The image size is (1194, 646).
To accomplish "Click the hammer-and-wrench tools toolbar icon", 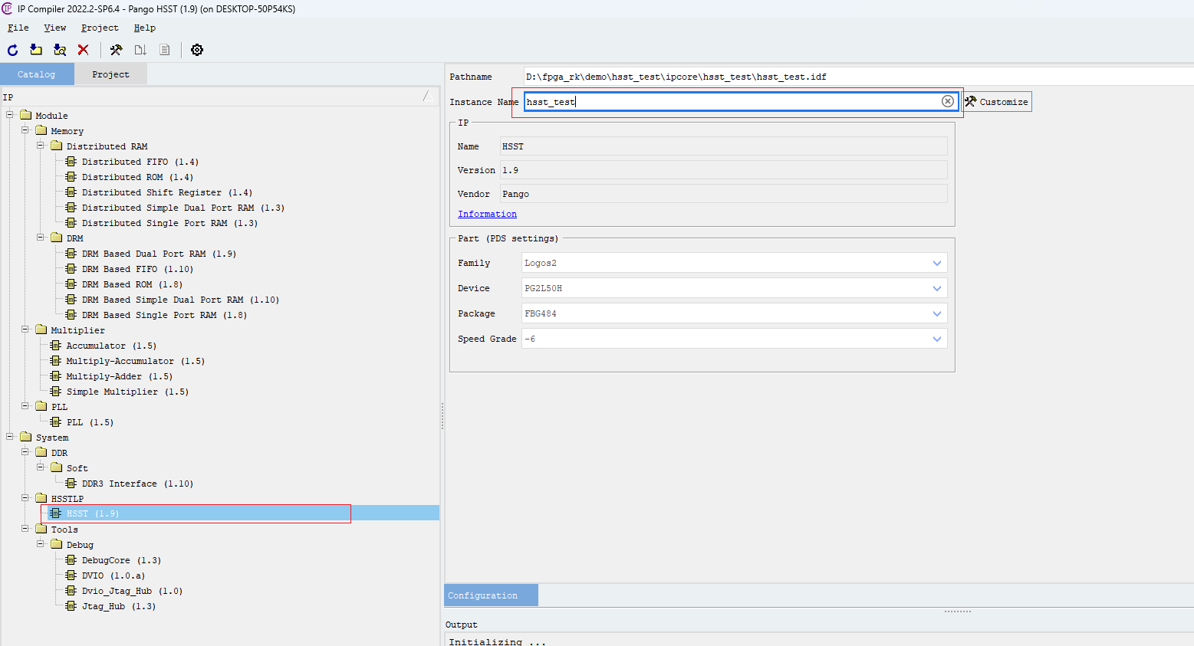I will point(117,50).
